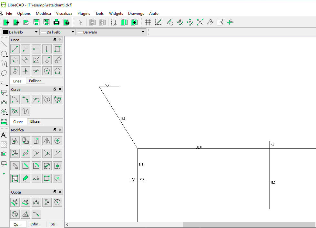Select aligned dimension tool in Quota
Viewport: 316px width, 228px height.
click(15, 202)
